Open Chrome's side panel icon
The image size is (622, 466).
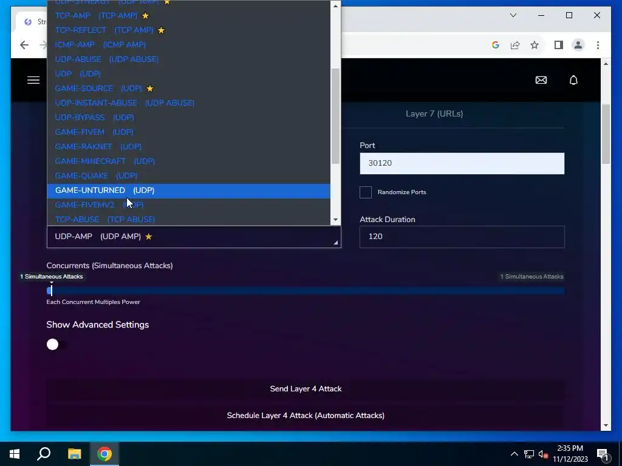(559, 45)
